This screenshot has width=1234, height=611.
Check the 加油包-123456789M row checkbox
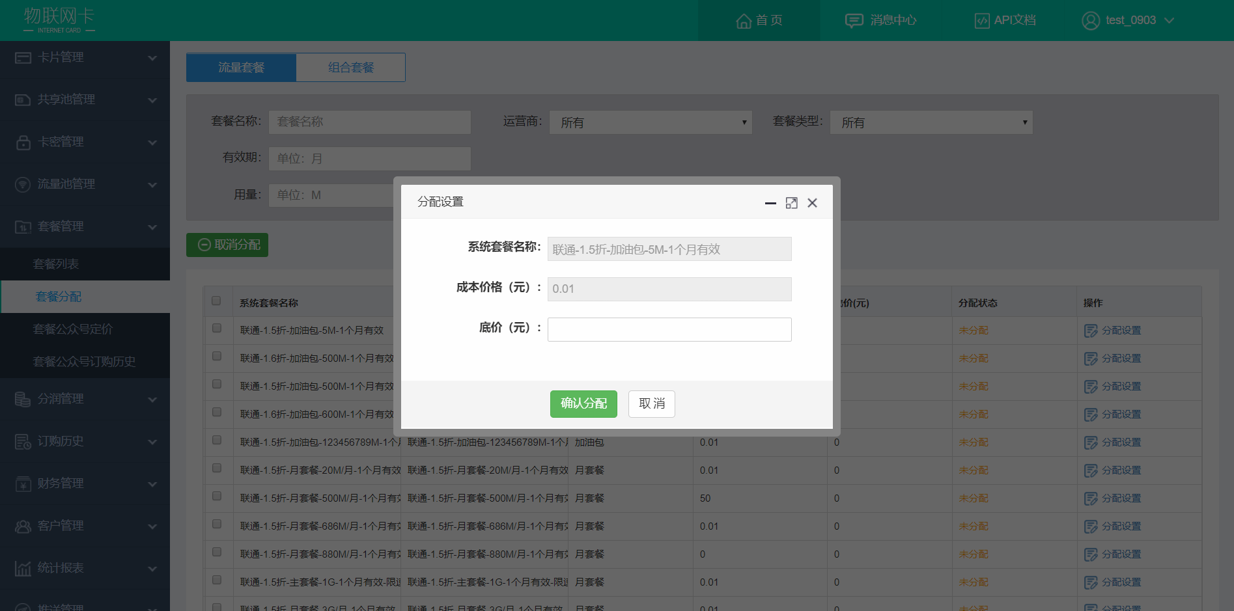click(217, 440)
